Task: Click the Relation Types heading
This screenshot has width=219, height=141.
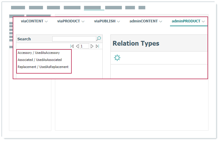Action: 136,44
